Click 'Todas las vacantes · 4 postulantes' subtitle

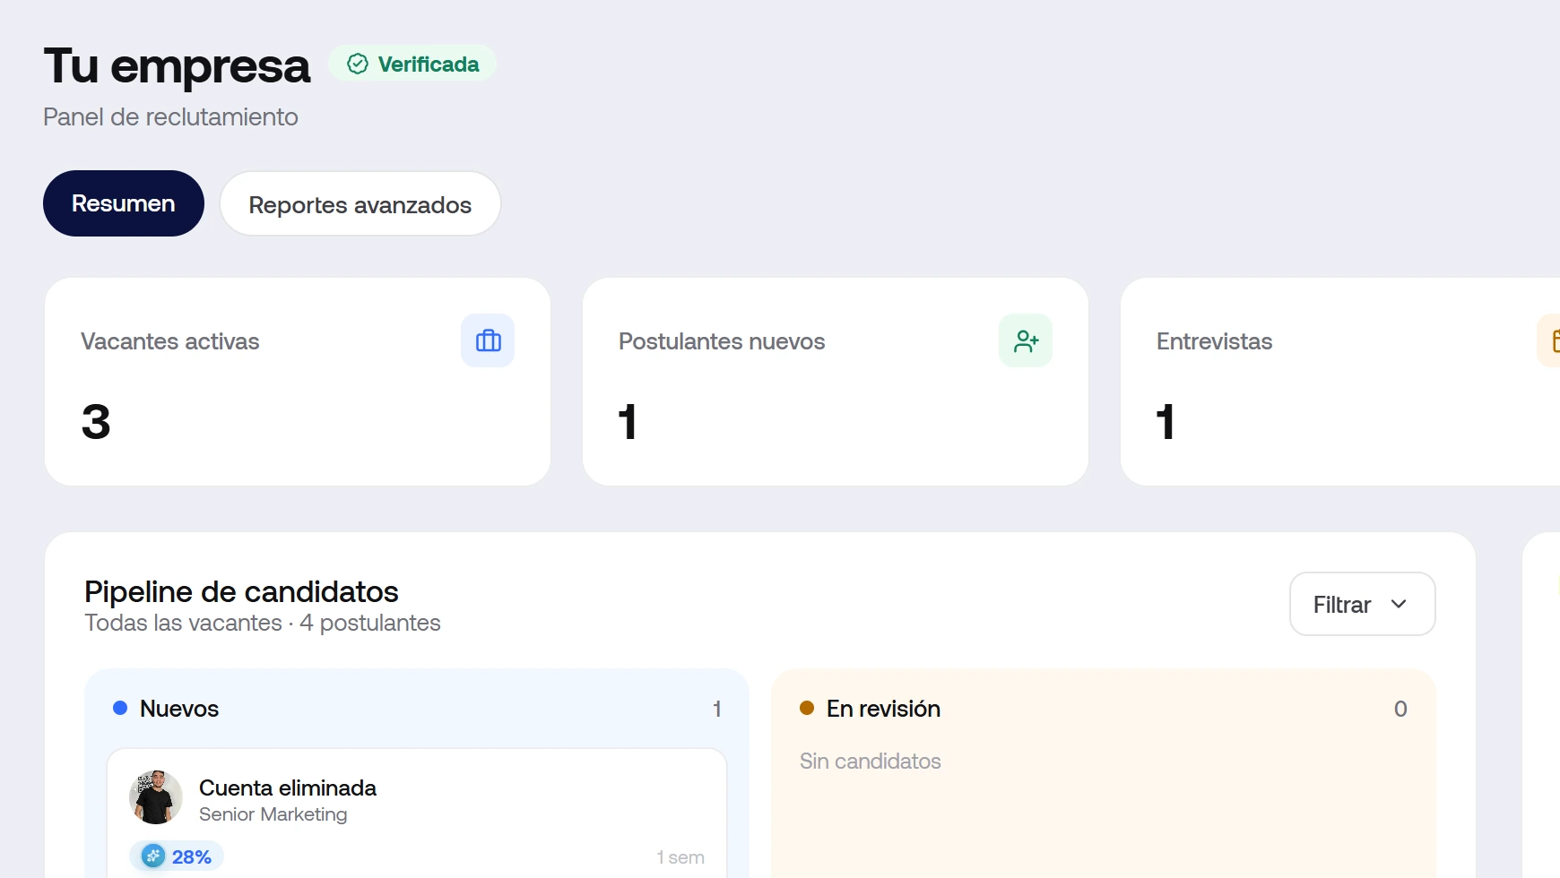click(x=263, y=623)
